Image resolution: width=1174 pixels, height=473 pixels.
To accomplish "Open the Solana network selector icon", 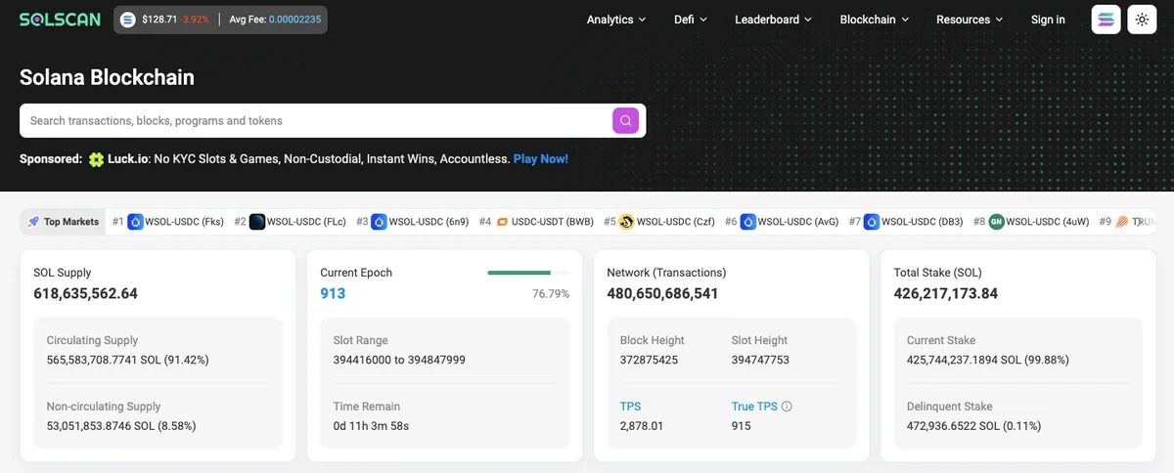I will click(x=1106, y=20).
